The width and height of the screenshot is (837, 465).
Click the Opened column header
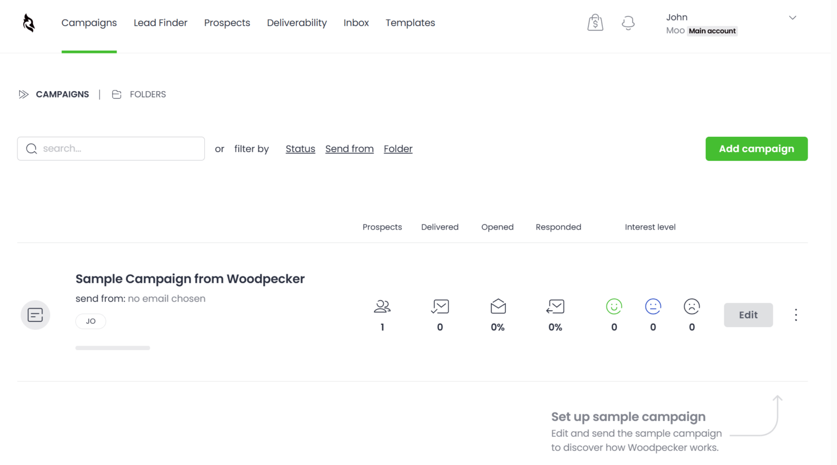coord(498,227)
